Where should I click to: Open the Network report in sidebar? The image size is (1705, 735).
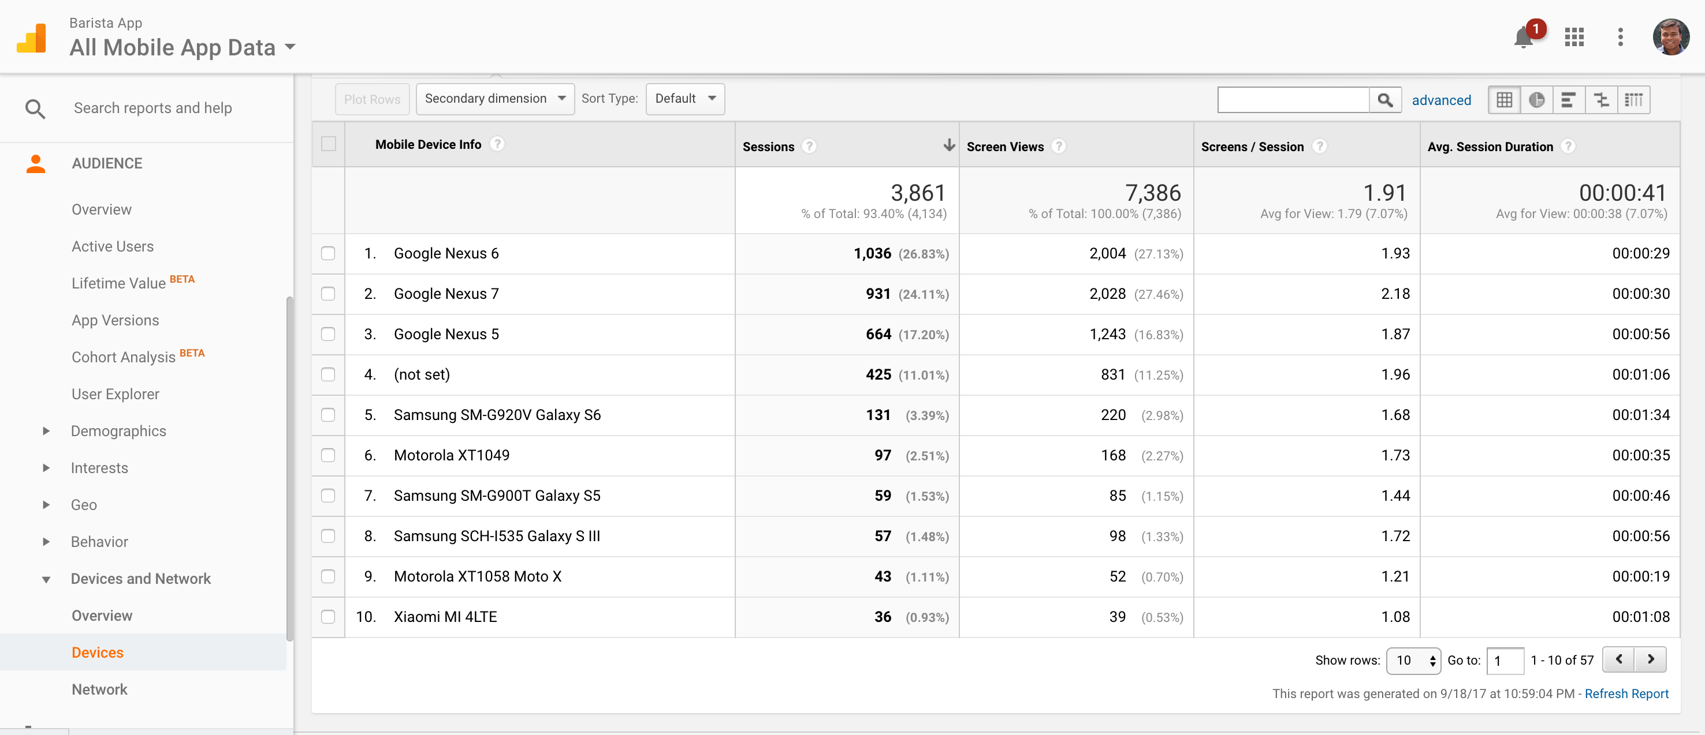(99, 689)
